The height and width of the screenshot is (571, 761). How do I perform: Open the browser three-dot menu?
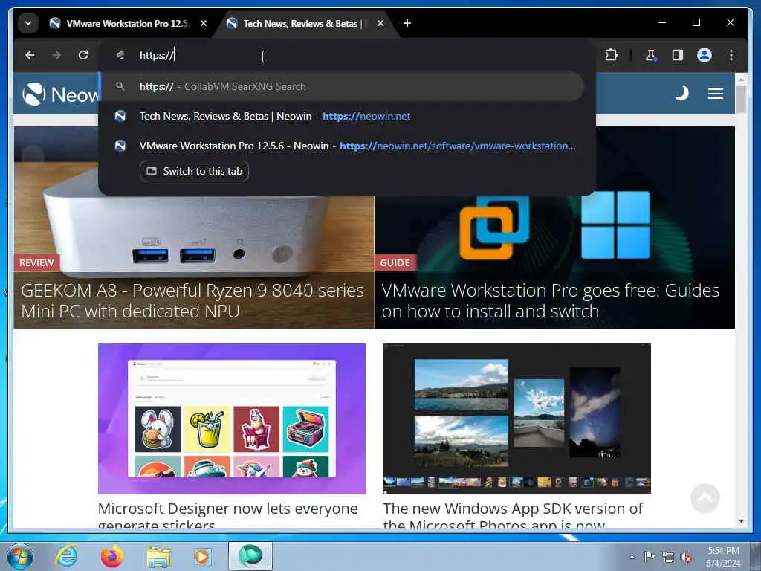[731, 55]
